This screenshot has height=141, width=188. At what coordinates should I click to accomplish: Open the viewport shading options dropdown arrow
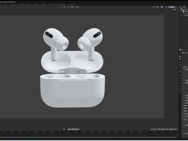(177, 7)
